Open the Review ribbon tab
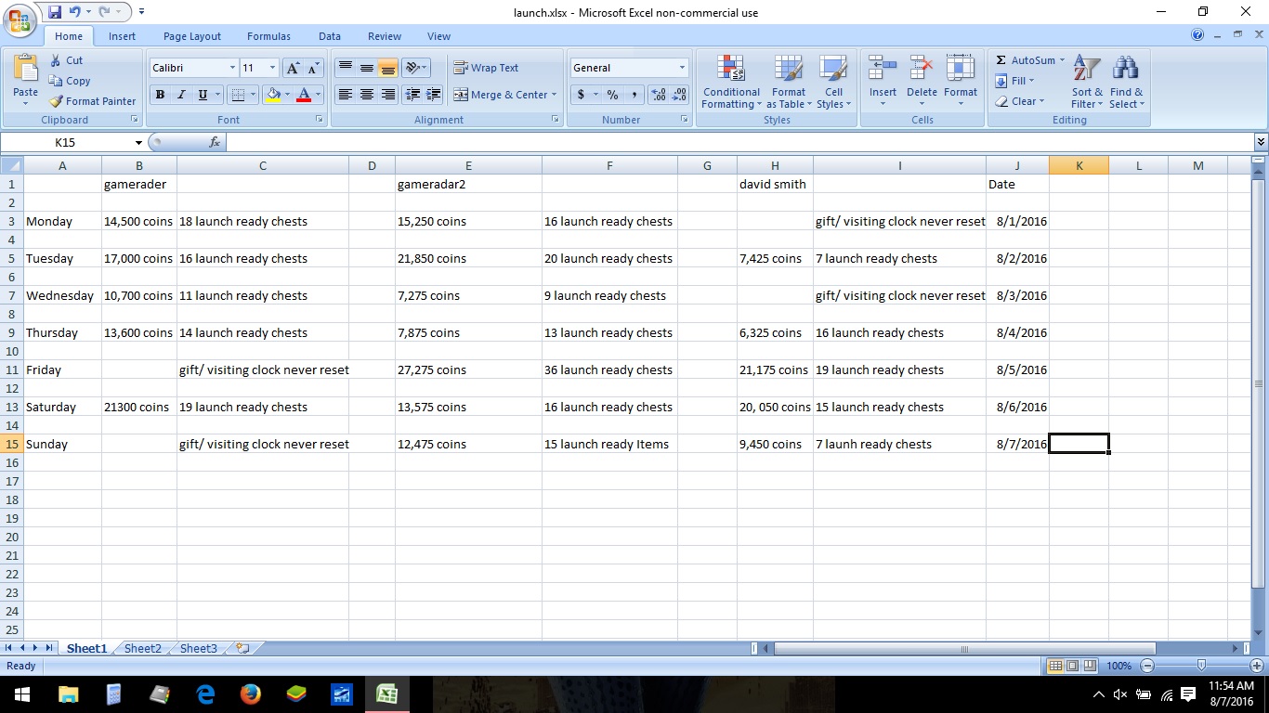 tap(385, 36)
